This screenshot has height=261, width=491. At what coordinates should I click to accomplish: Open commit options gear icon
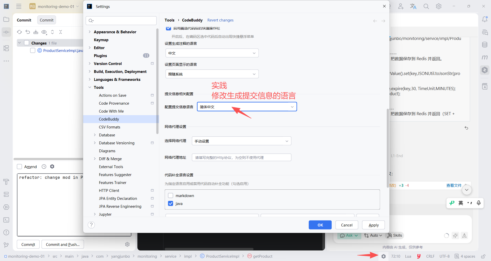[127, 244]
